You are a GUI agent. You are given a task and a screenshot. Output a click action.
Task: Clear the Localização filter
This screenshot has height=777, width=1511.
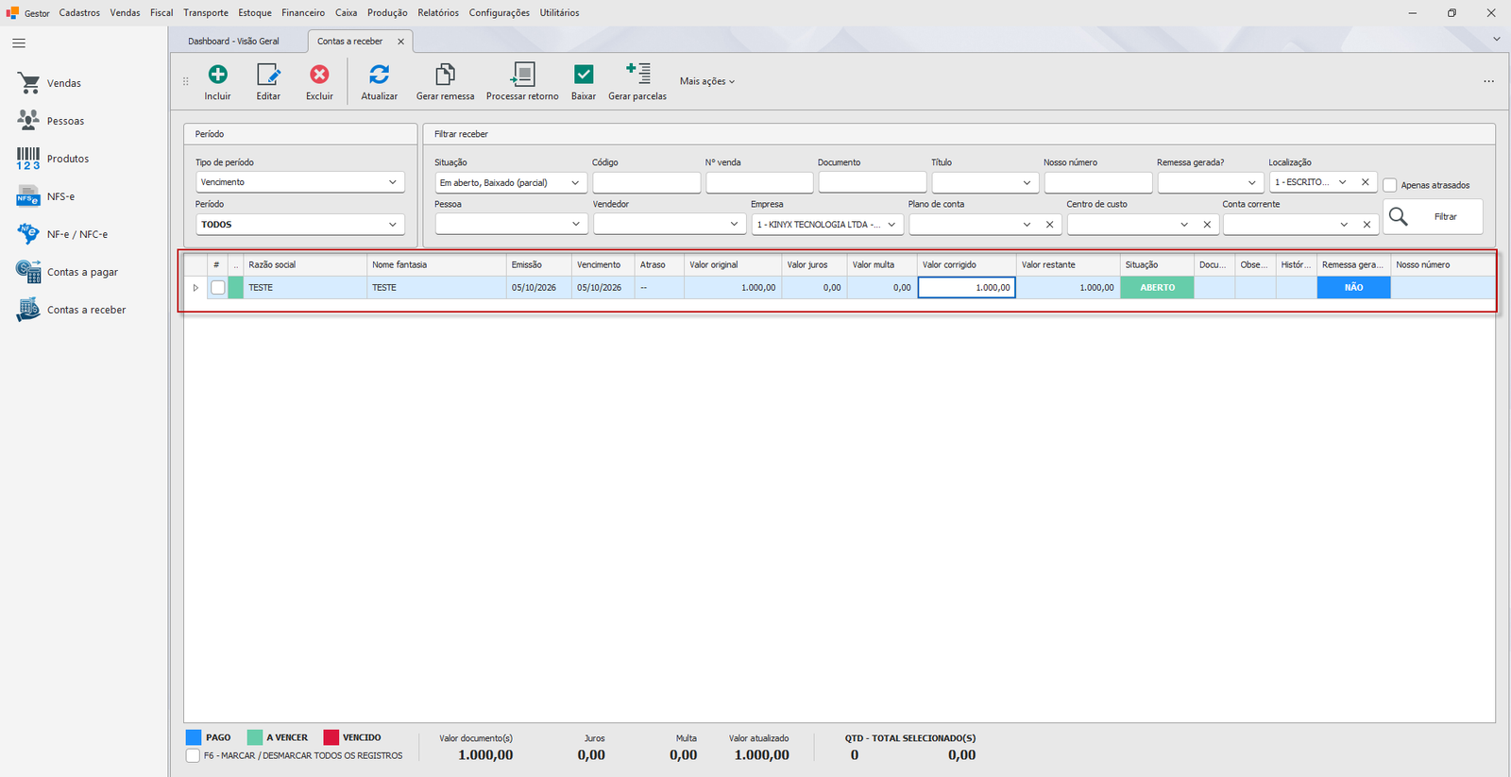tap(1365, 182)
